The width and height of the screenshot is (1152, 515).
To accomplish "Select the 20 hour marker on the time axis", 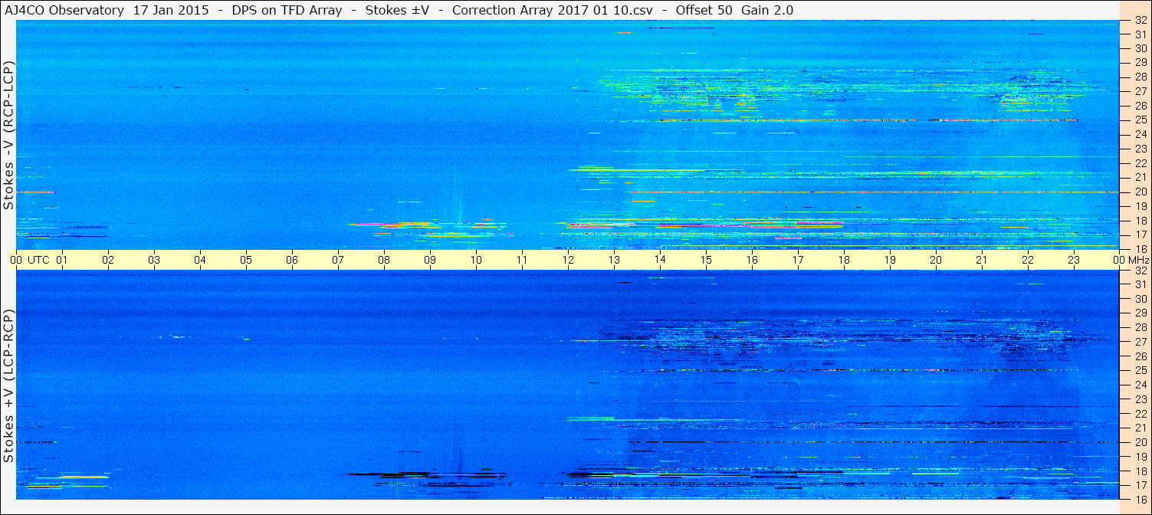I will coord(936,261).
